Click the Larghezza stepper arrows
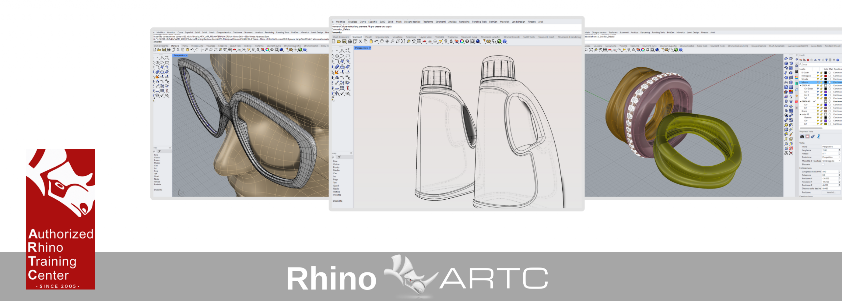 pyautogui.click(x=840, y=150)
